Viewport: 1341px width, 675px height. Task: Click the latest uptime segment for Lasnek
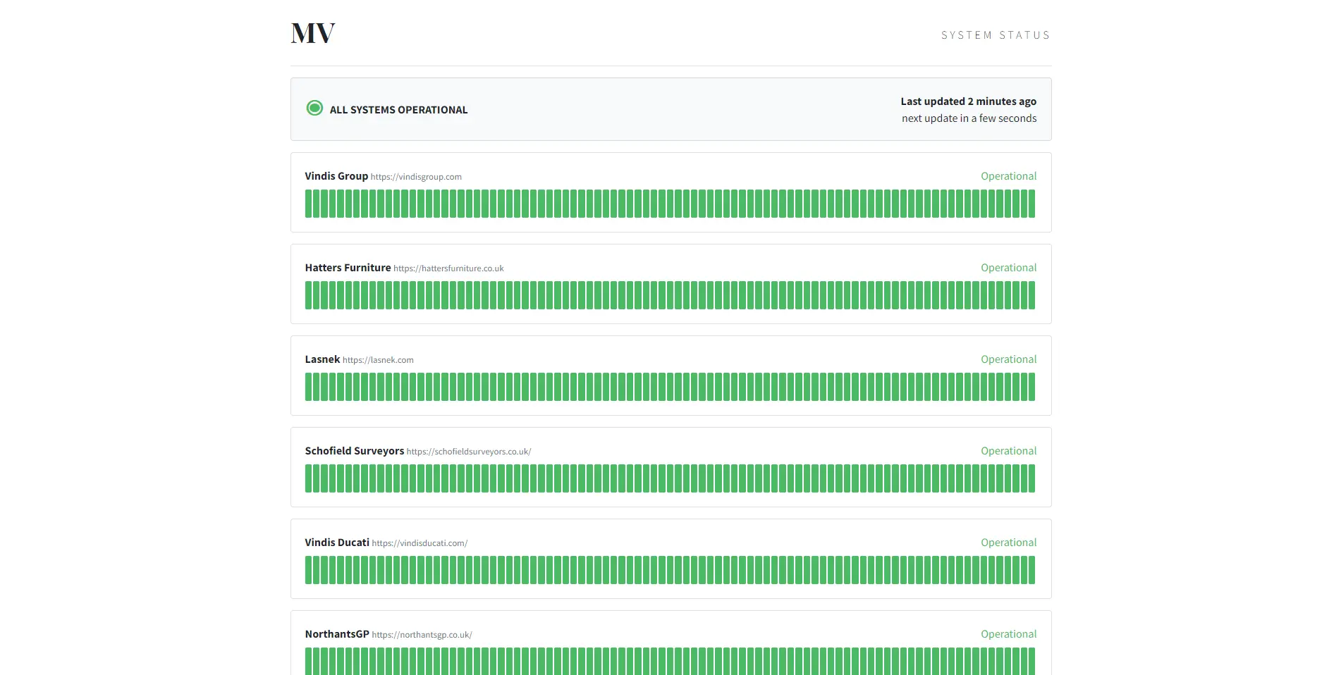pos(1031,387)
